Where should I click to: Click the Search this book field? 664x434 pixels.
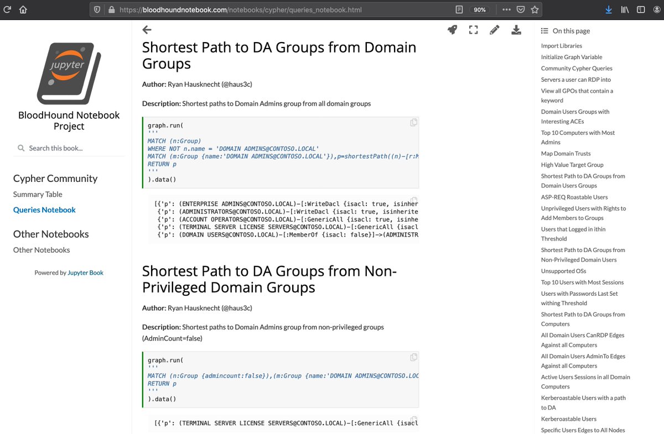coord(69,148)
